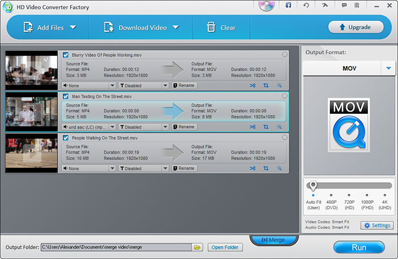Select Auto Fit (User) resolution
This screenshot has width=398, height=259.
tap(313, 202)
